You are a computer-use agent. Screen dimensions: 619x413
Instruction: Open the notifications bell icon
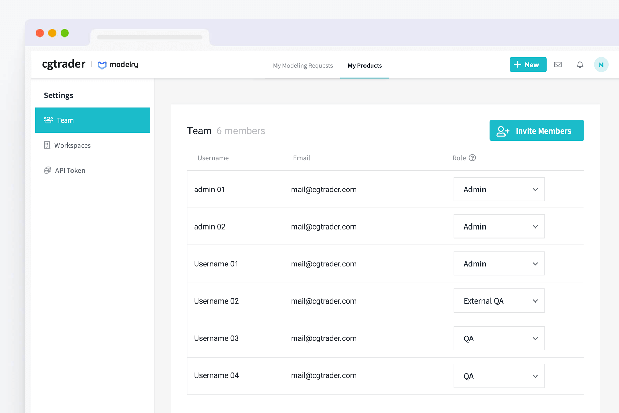[580, 65]
